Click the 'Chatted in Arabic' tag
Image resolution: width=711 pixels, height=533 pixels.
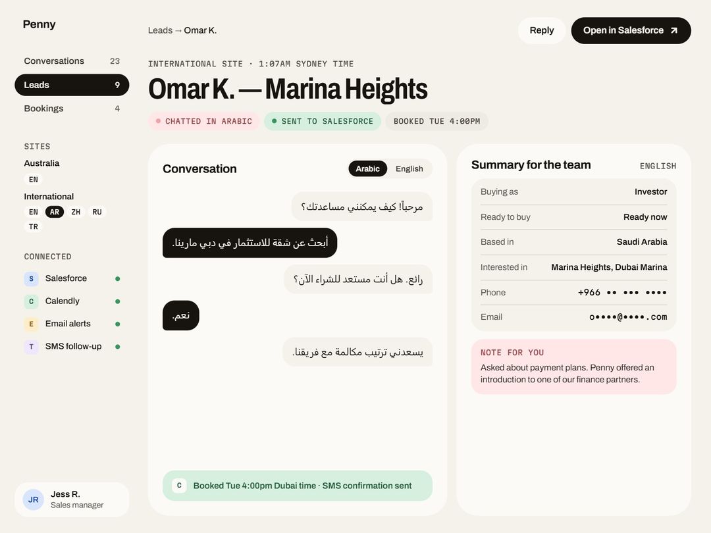pos(204,121)
